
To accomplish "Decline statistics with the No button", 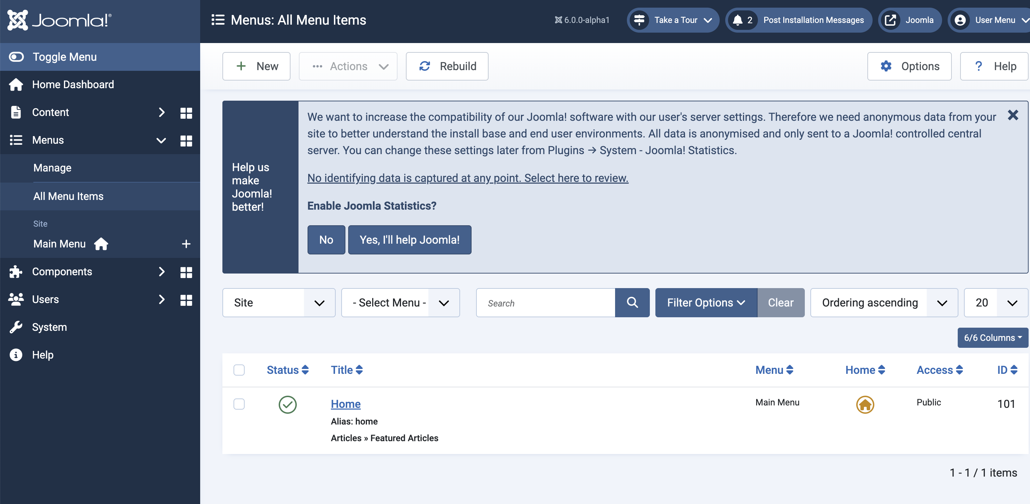I will tap(326, 240).
